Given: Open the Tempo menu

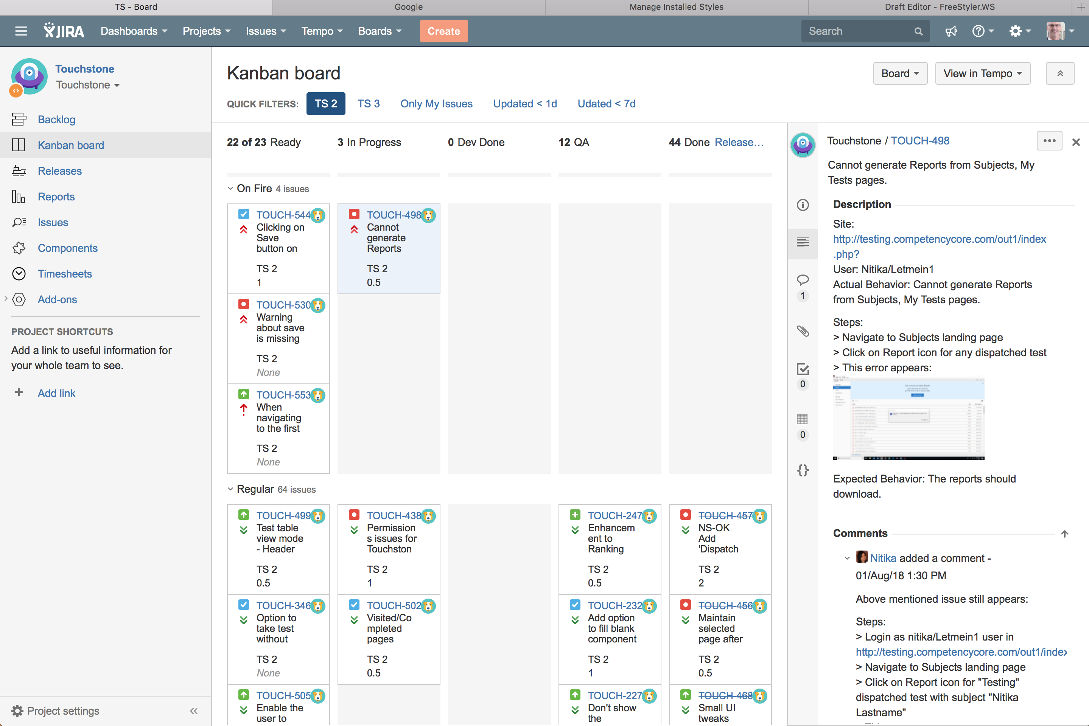Looking at the screenshot, I should coord(322,31).
